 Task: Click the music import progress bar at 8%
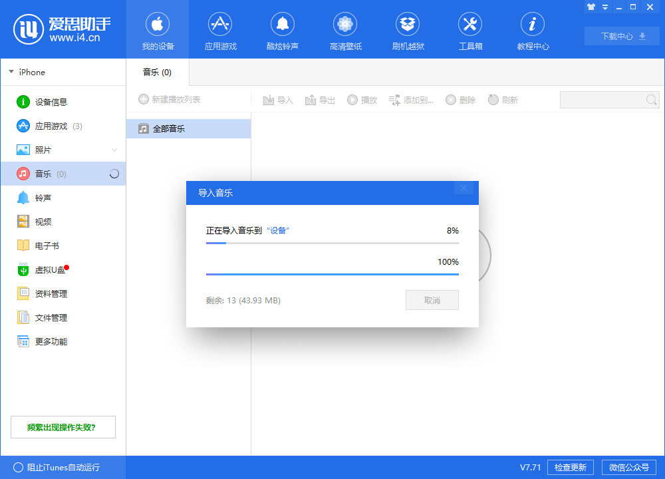pos(332,243)
